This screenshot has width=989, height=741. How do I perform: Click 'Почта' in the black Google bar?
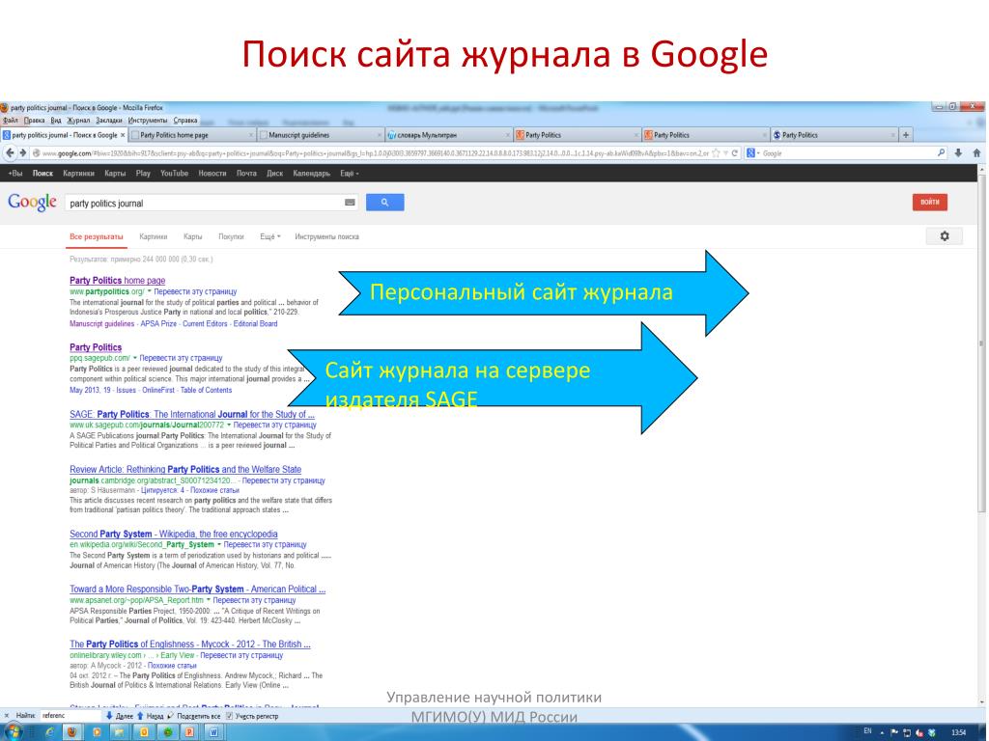point(246,174)
